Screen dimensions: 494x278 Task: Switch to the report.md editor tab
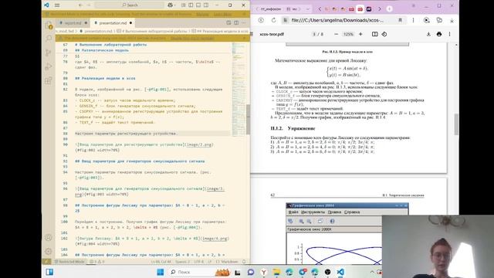pyautogui.click(x=73, y=23)
